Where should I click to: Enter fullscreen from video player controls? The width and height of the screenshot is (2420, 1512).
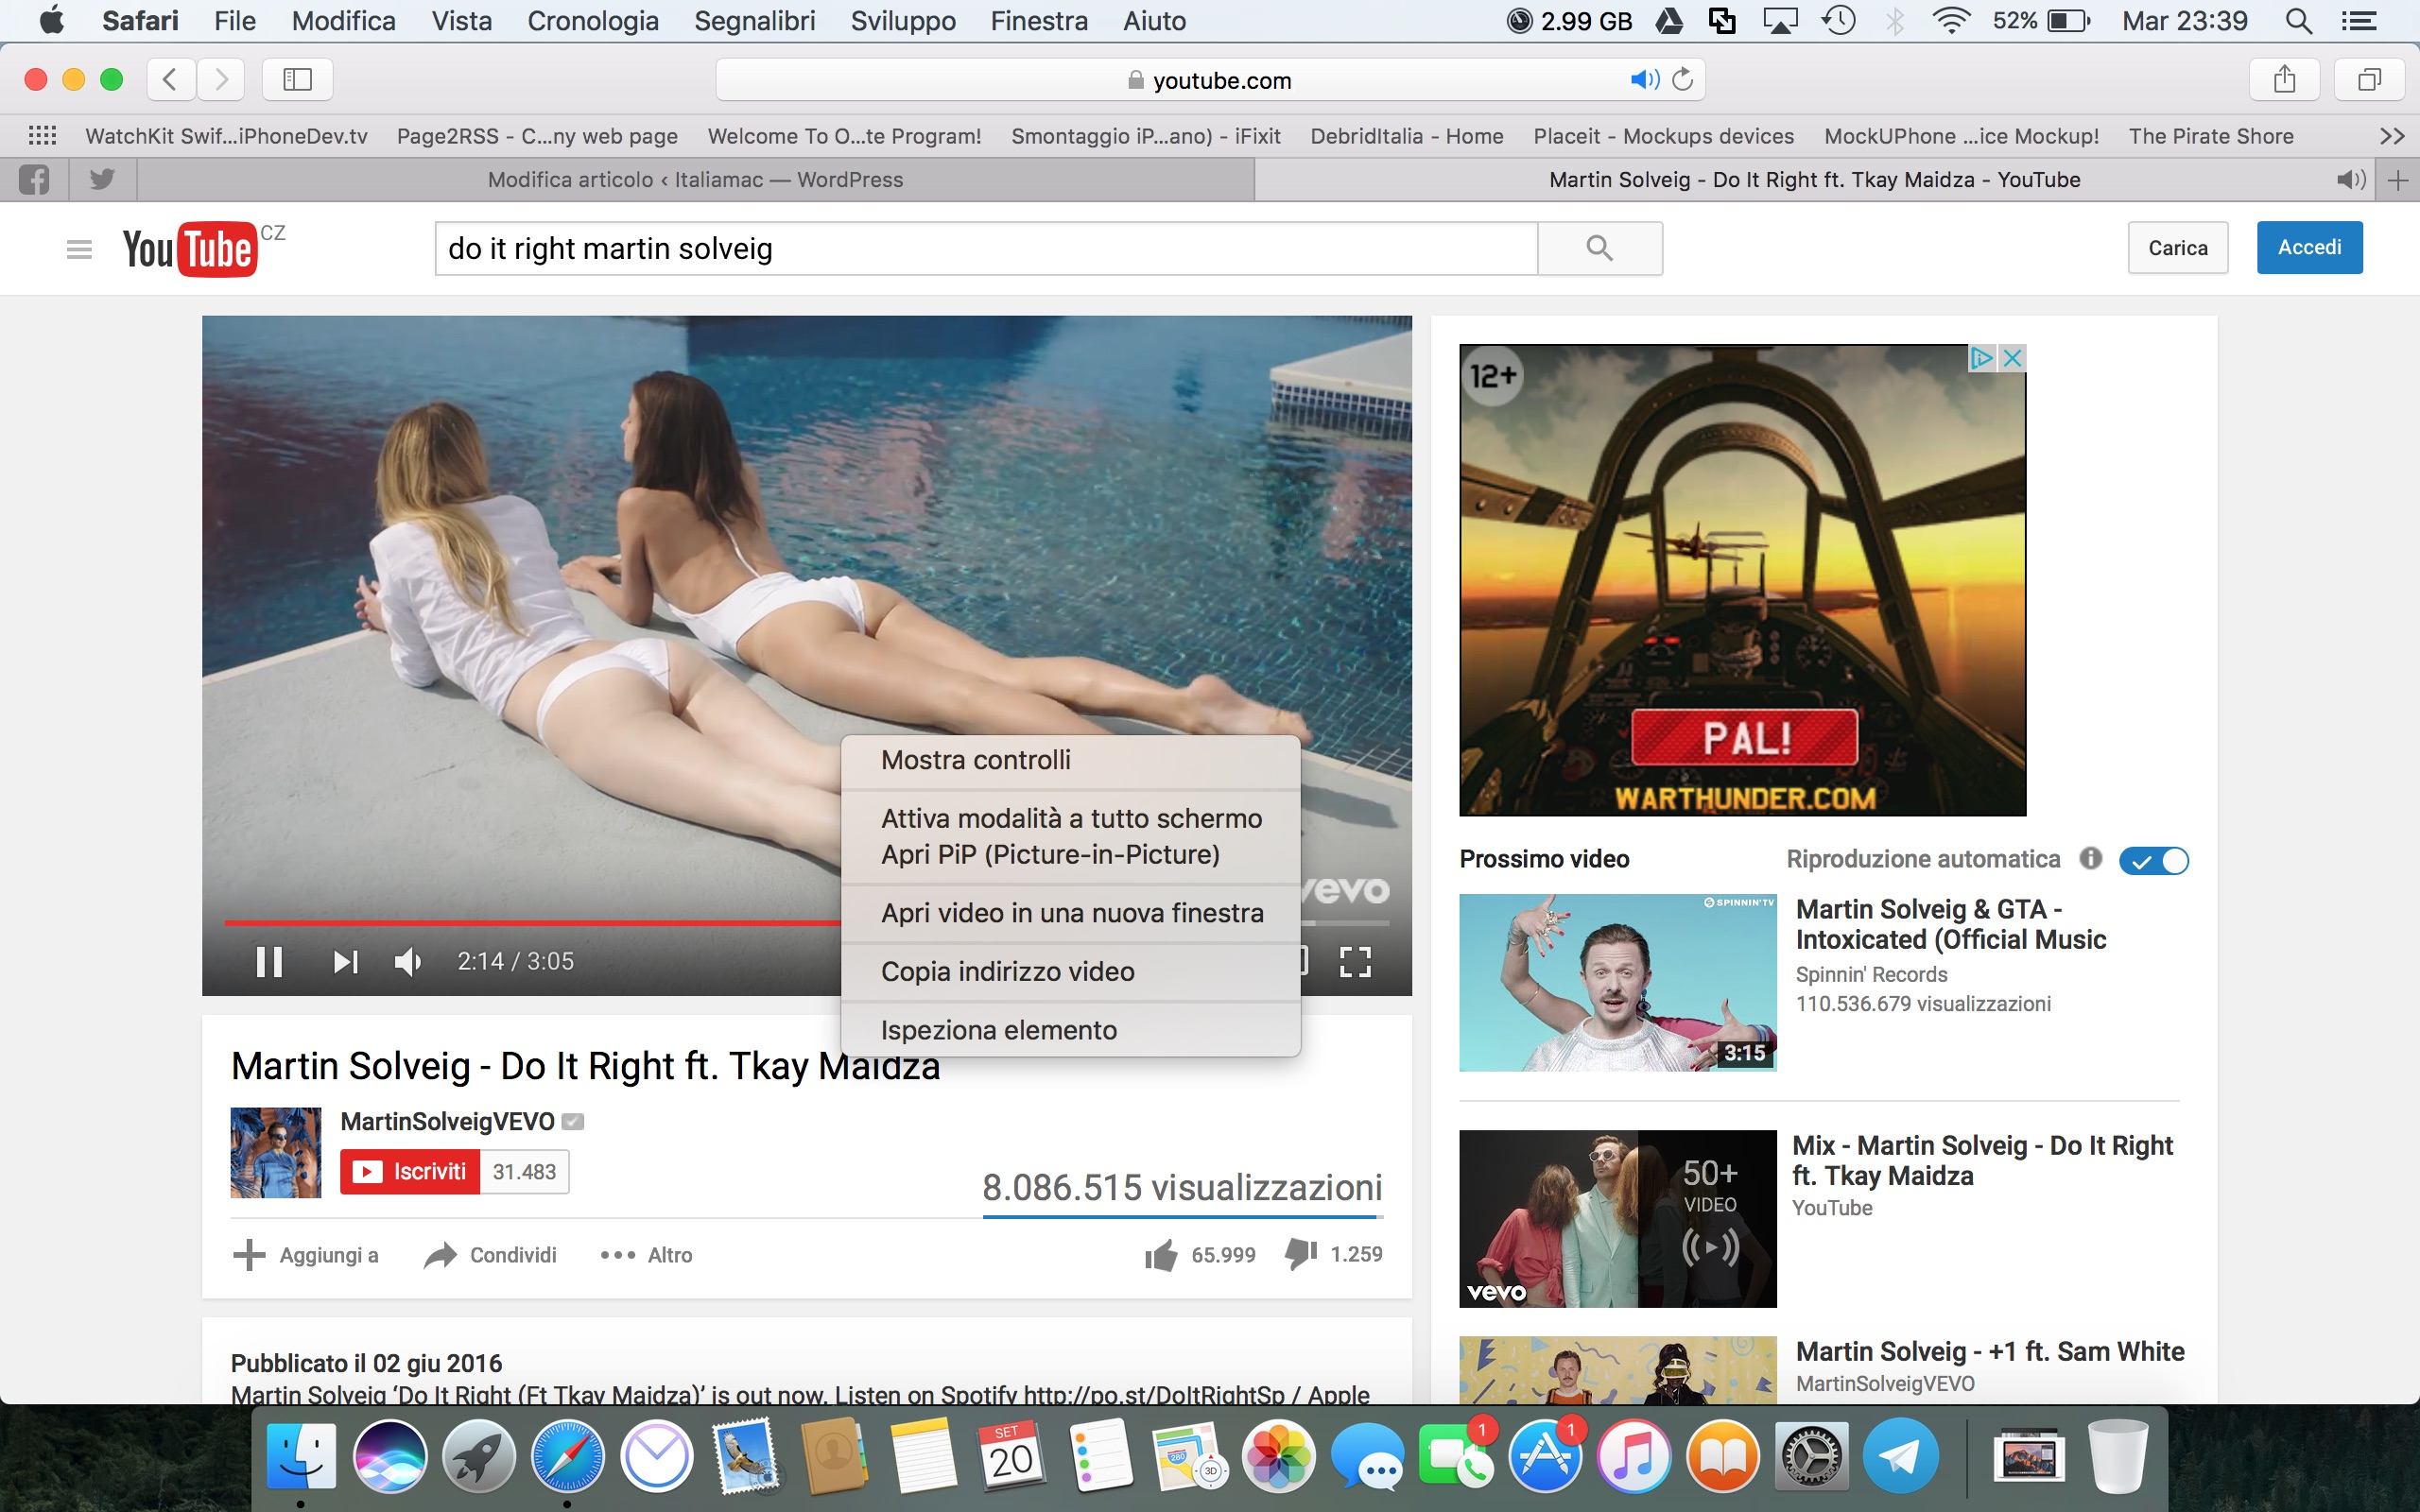click(x=1355, y=961)
